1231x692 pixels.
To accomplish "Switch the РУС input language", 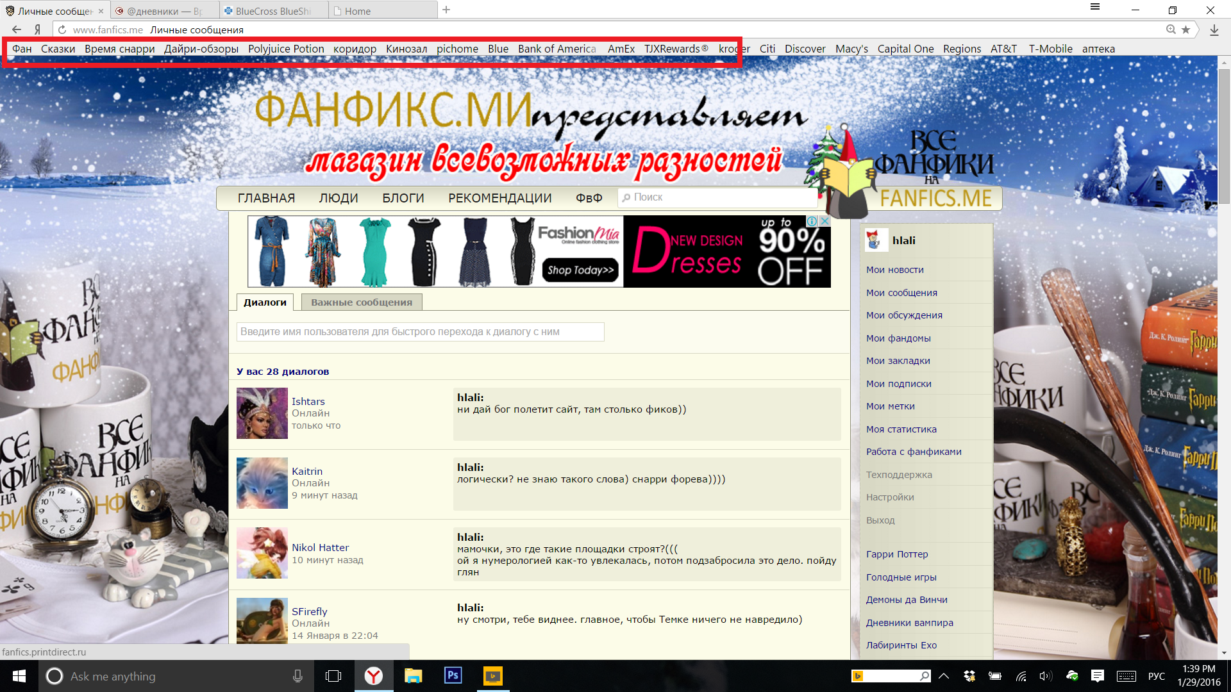I will [x=1157, y=676].
